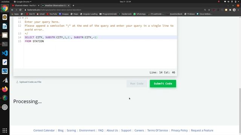Open the Cisco Webex bookmark

click(204, 14)
